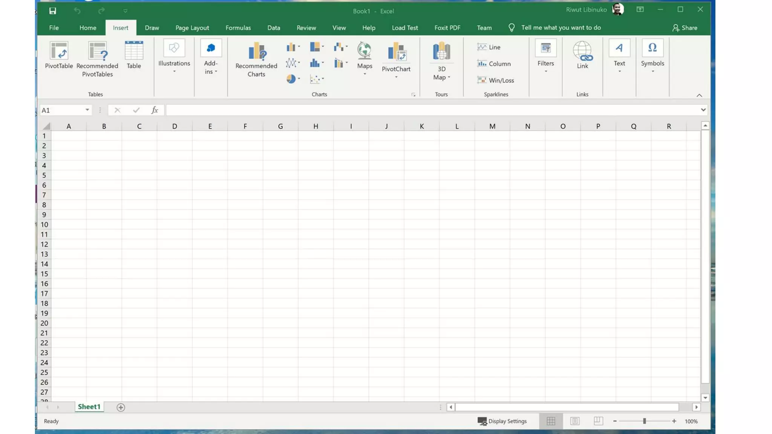
Task: Switch to Page Break Preview view
Action: tap(598, 421)
